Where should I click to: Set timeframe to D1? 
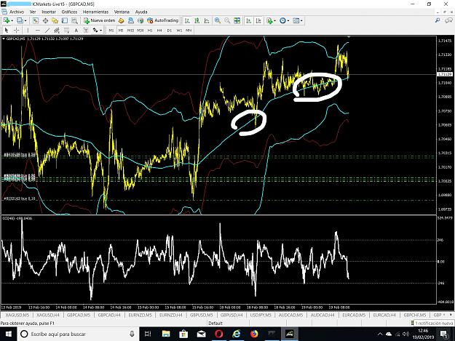(170, 30)
